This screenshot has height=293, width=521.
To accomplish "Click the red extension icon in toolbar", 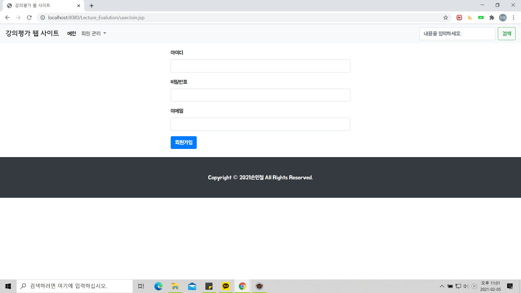I will pos(459,18).
